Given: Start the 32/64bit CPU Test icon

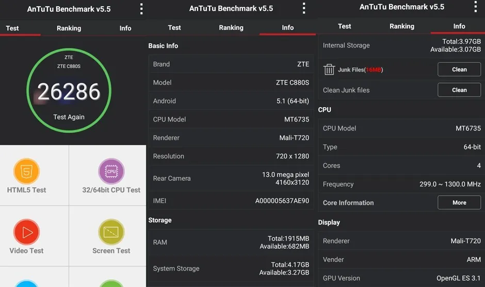Looking at the screenshot, I should (x=111, y=172).
